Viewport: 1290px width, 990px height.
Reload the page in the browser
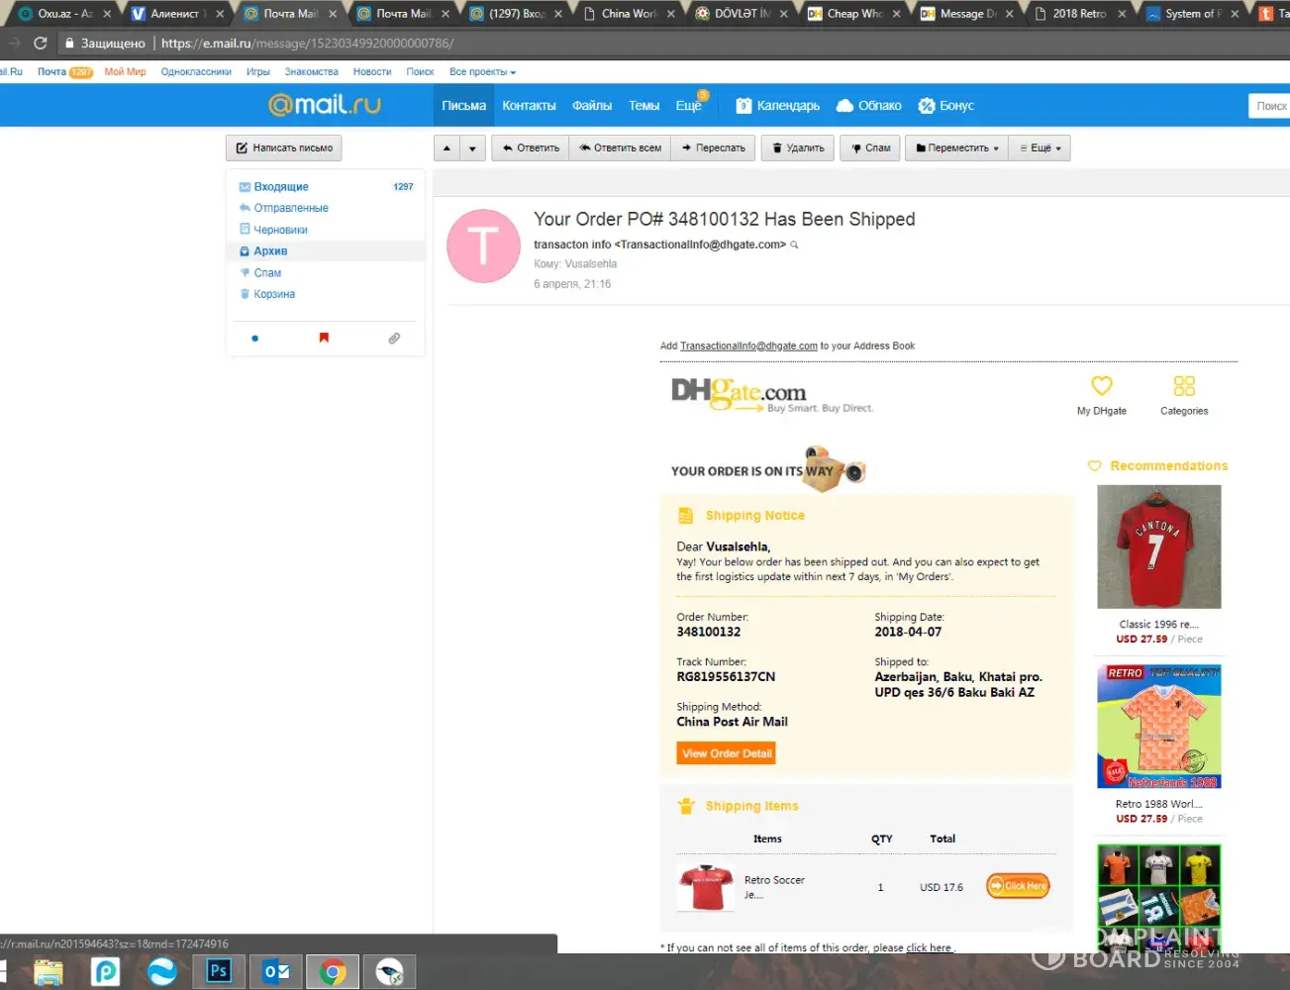(41, 44)
